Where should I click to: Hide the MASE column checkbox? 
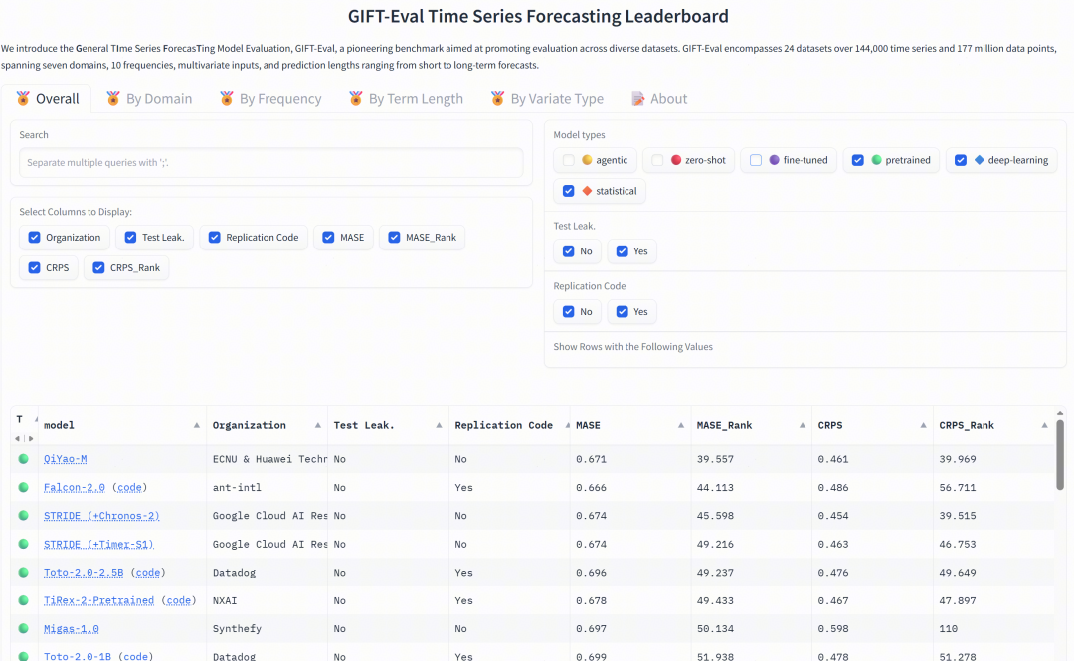tap(328, 237)
